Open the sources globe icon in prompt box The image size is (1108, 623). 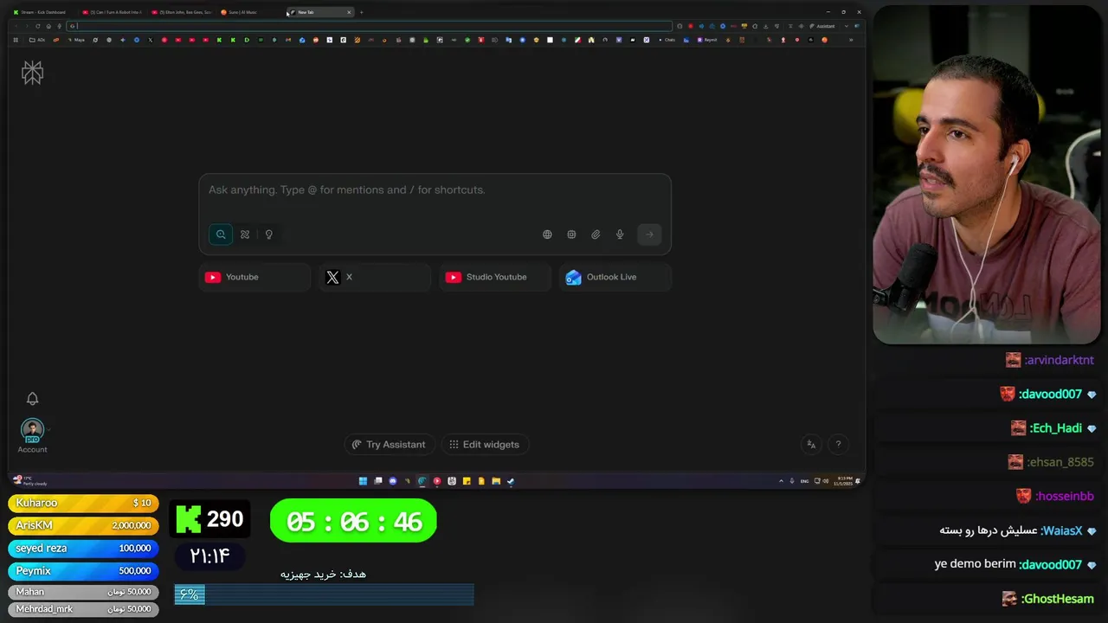point(547,234)
